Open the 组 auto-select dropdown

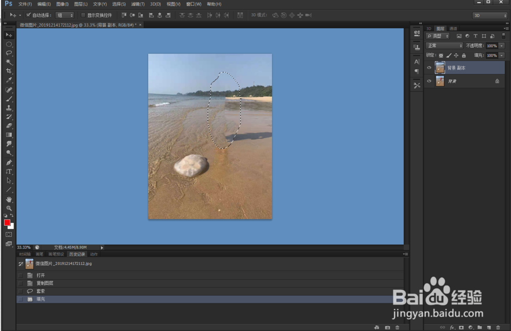[65, 15]
